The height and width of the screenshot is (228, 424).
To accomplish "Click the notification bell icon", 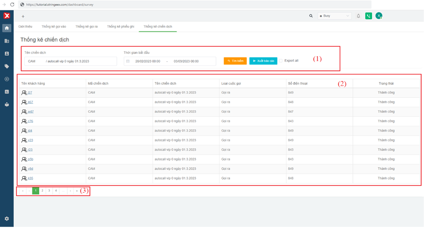I will [358, 16].
